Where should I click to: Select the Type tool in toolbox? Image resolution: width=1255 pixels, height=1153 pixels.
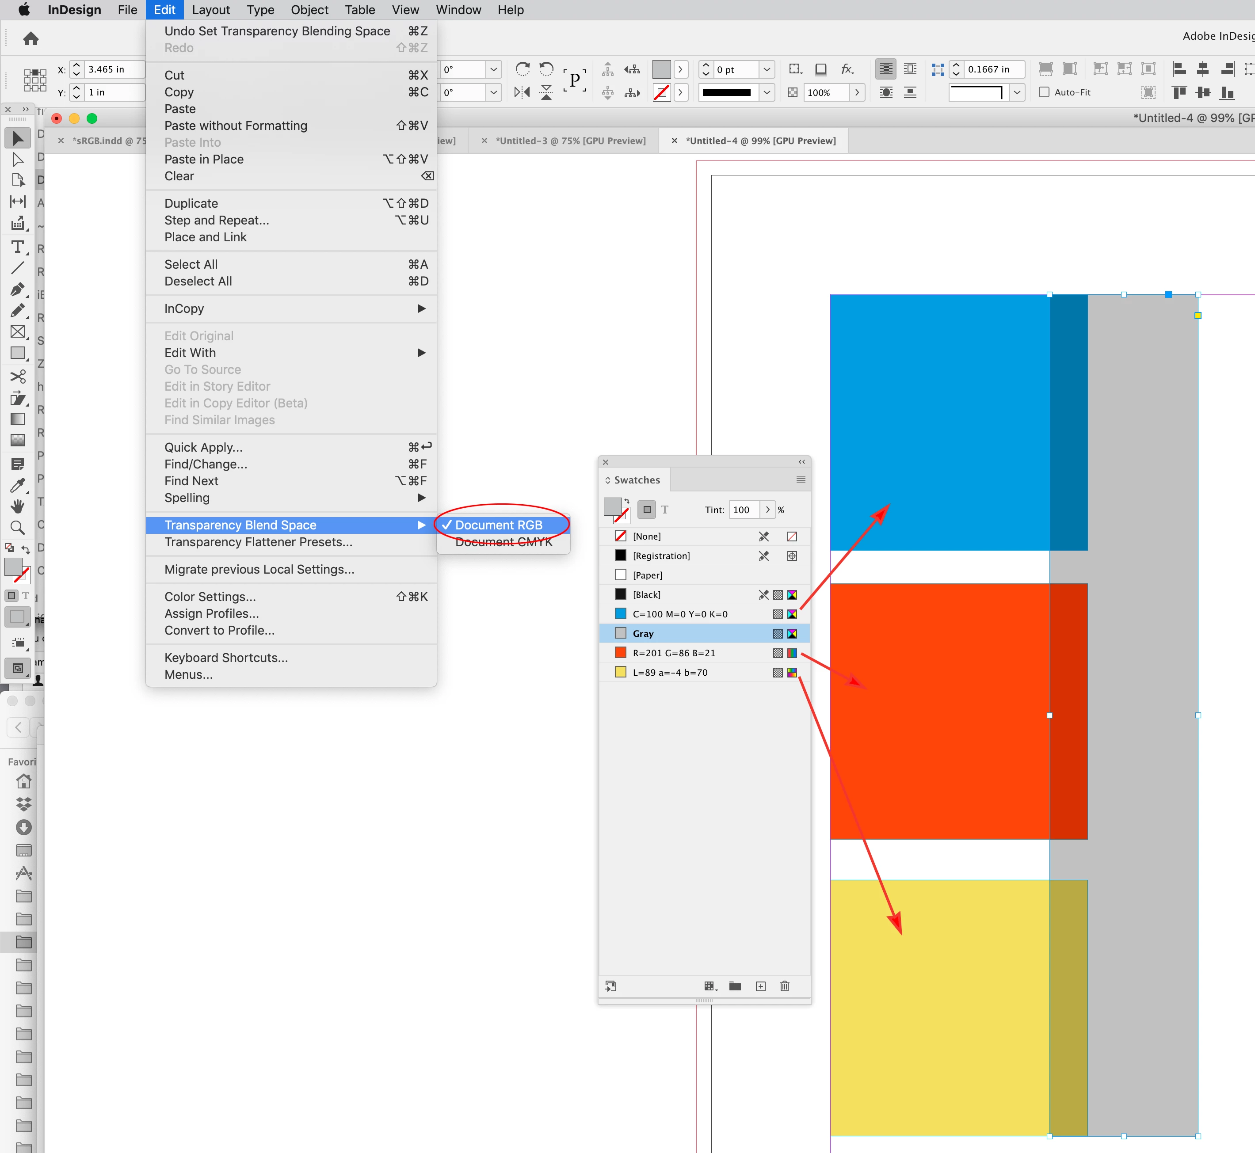pos(18,247)
